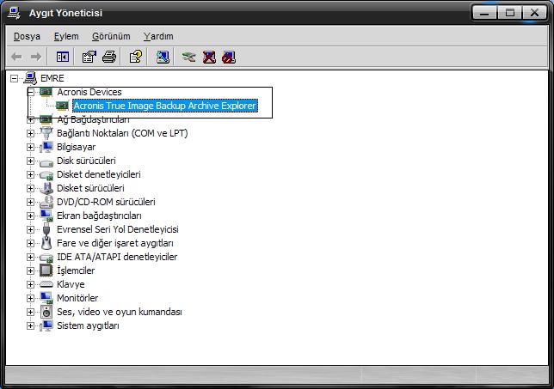
Task: Expand the DVD/CD-ROM sürücüleri node
Action: point(30,202)
